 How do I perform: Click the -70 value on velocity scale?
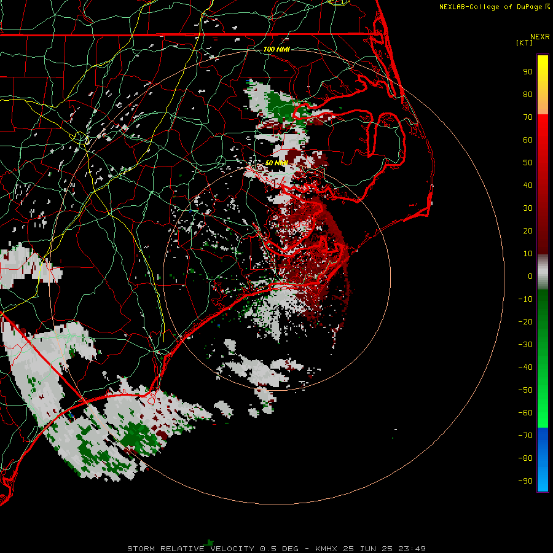coord(525,436)
